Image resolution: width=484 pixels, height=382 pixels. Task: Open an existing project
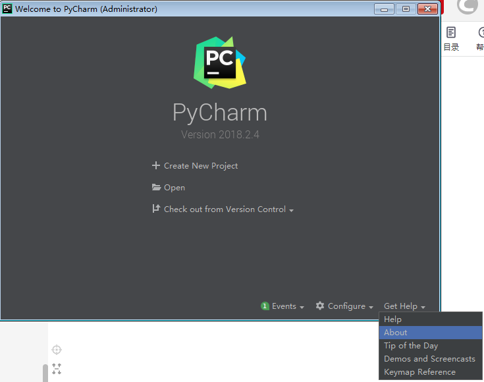(x=175, y=188)
